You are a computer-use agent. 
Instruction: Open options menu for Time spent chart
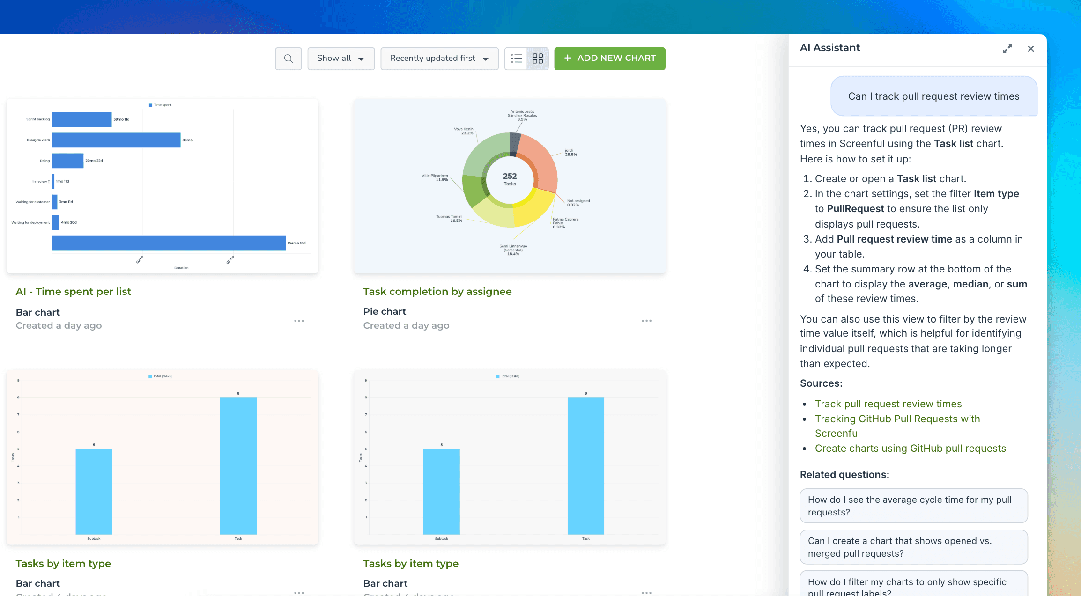click(299, 321)
